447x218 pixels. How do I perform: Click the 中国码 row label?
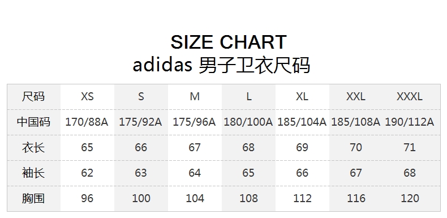[x=33, y=122]
